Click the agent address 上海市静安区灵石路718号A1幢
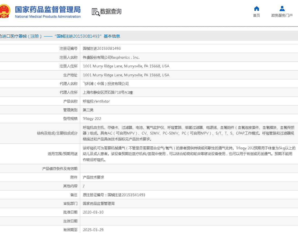 pyautogui.click(x=108, y=93)
